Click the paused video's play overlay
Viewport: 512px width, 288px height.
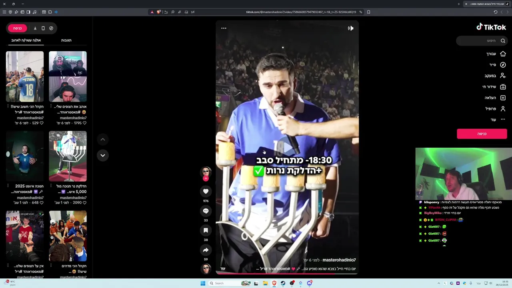pos(287,147)
